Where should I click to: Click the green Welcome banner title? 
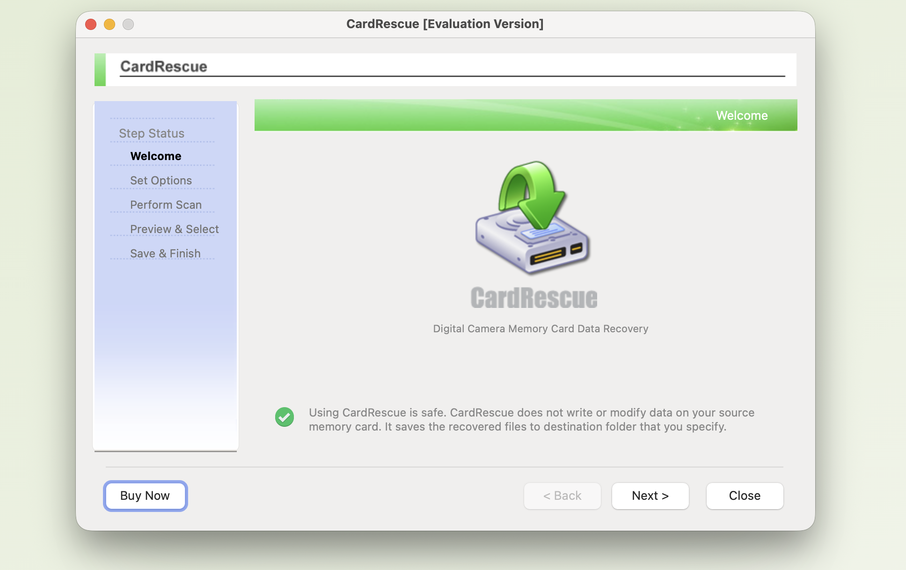click(x=742, y=116)
